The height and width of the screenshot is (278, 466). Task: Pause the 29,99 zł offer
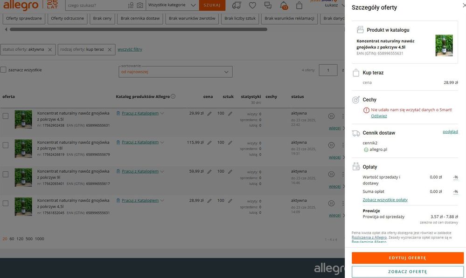point(331,116)
